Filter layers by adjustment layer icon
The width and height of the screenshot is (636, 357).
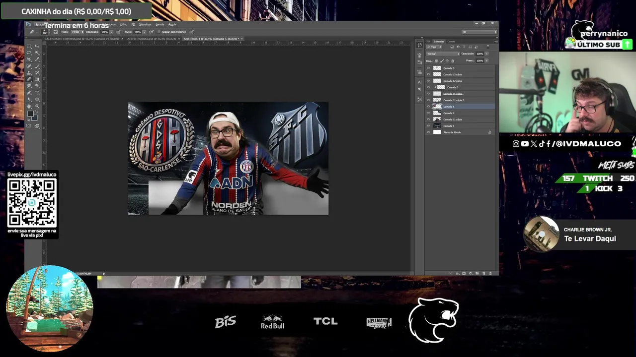pos(458,47)
